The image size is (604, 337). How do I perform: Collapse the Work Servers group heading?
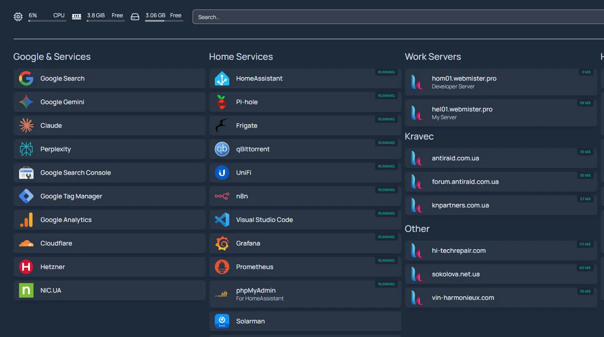coord(433,57)
